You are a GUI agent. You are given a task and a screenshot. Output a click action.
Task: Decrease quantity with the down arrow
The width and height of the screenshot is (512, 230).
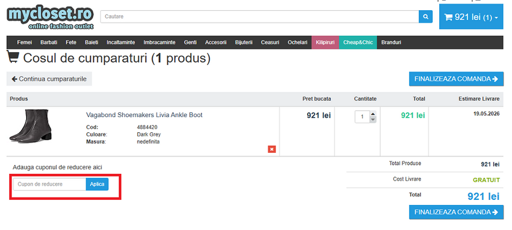pos(373,120)
